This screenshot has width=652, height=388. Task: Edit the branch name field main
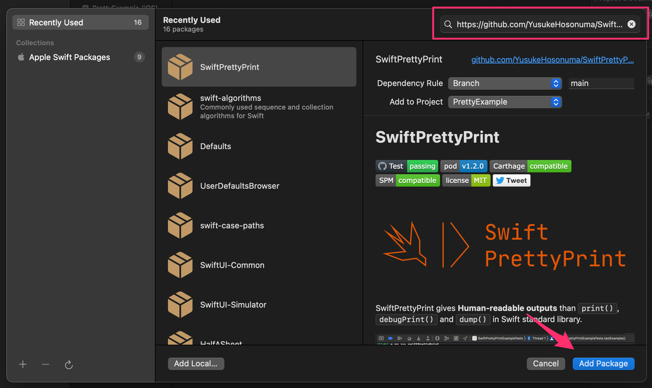(x=601, y=83)
